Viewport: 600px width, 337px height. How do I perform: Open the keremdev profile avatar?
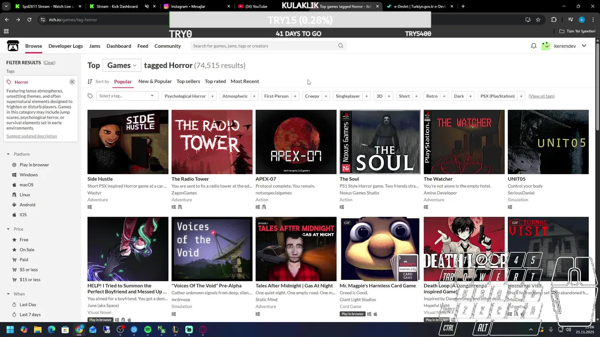coord(546,46)
